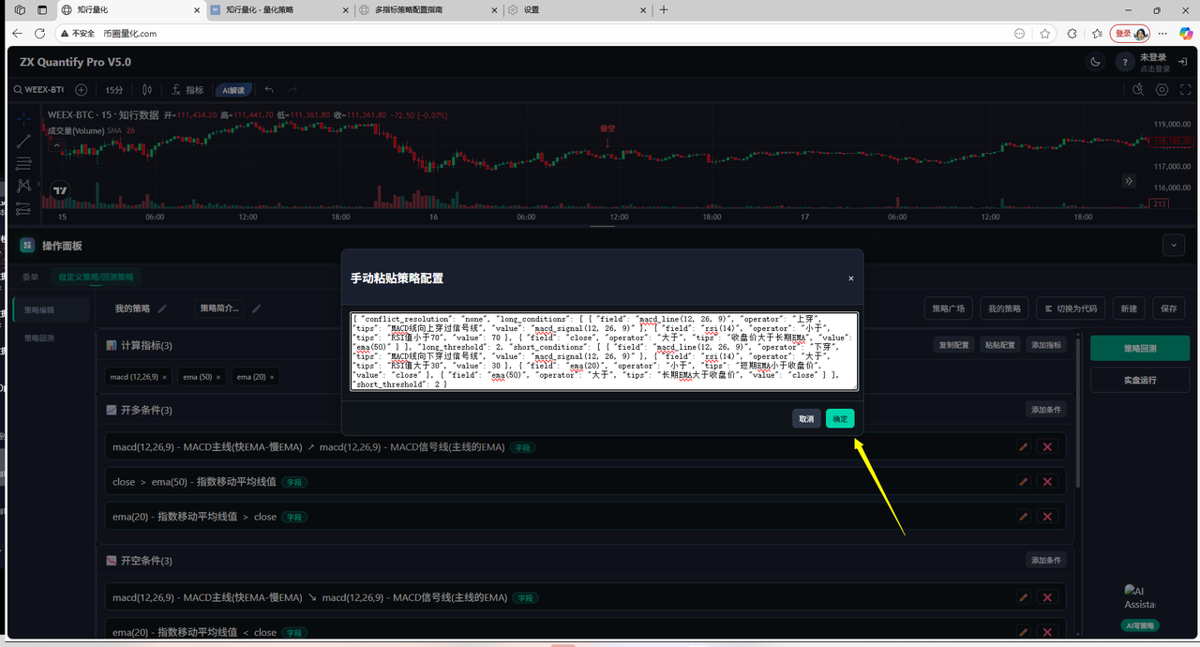Toggle 切换为代码 mode
1200x647 pixels.
pyautogui.click(x=1070, y=308)
